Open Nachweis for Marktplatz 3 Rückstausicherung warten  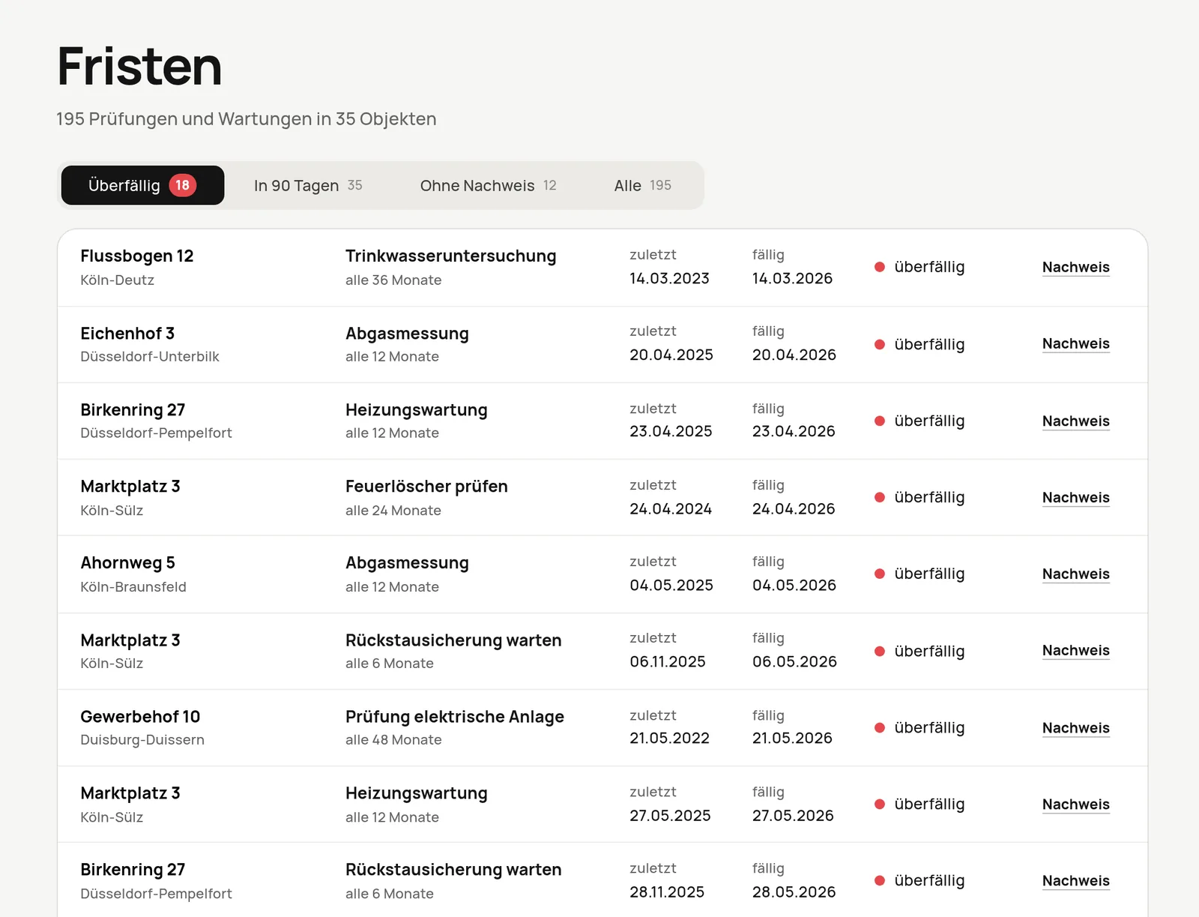pyautogui.click(x=1075, y=650)
